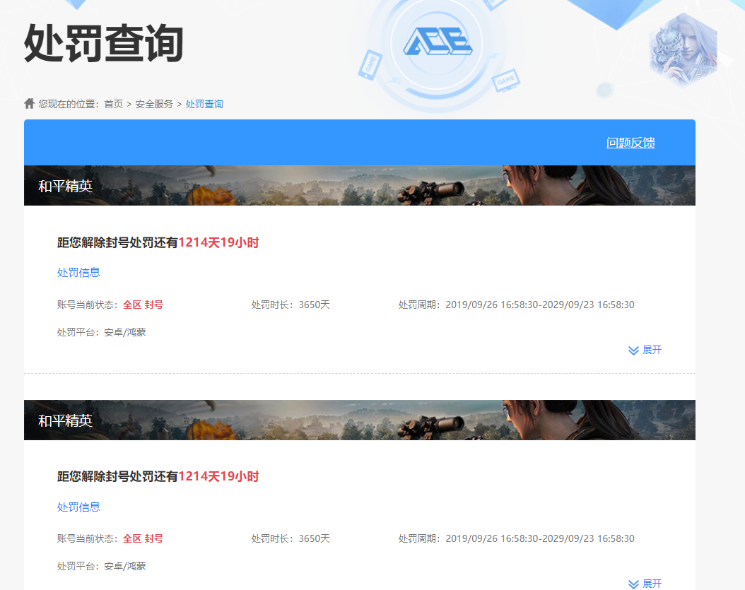Click first 和平精英 game banner

[360, 185]
